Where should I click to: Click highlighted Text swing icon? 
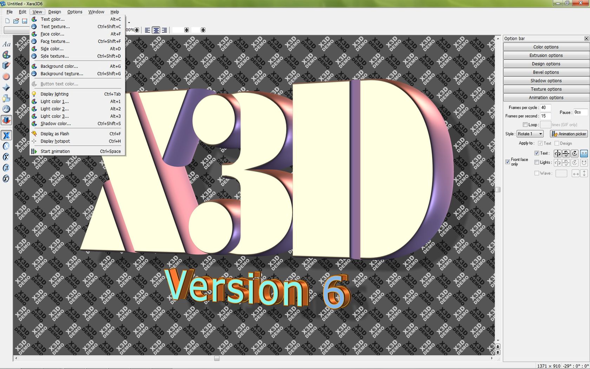(x=584, y=154)
